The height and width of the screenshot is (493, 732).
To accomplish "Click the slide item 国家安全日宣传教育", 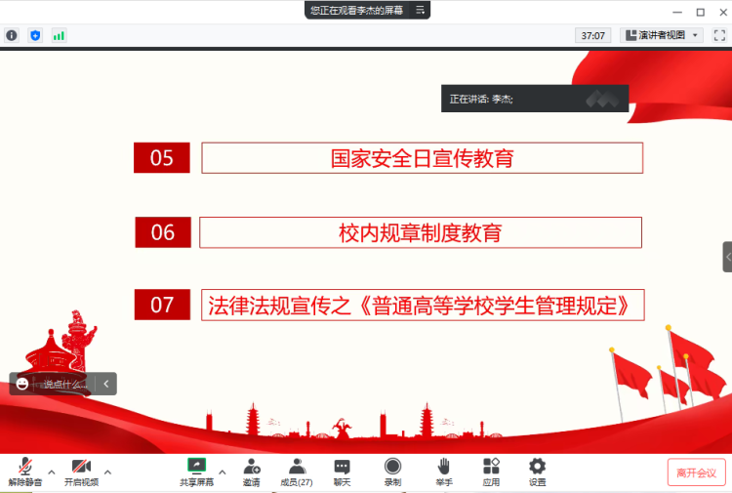I will coord(422,158).
